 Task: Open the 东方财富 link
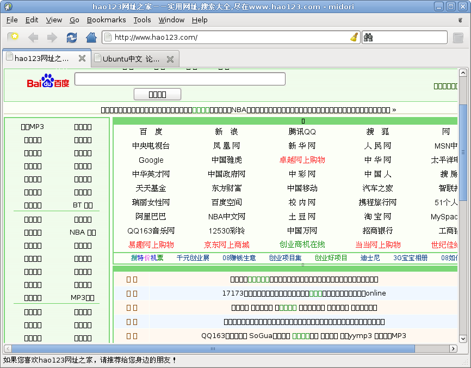point(226,188)
